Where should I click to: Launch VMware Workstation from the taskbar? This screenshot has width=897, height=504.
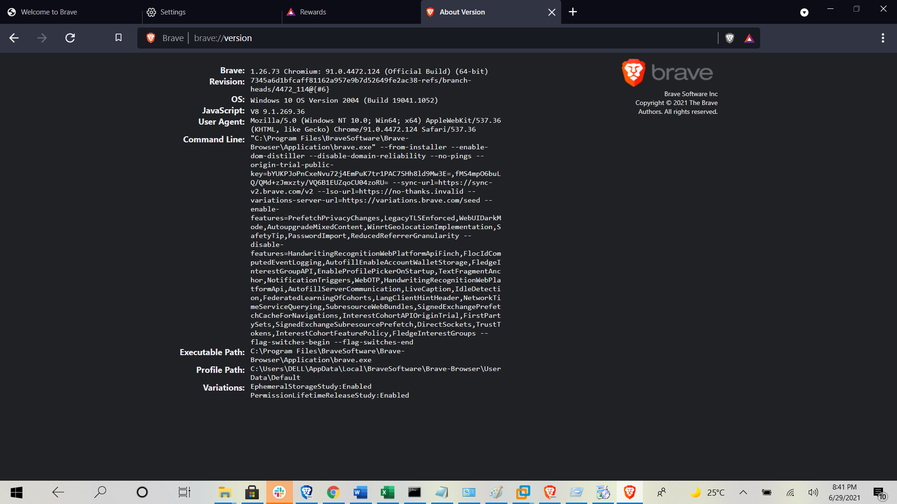523,492
